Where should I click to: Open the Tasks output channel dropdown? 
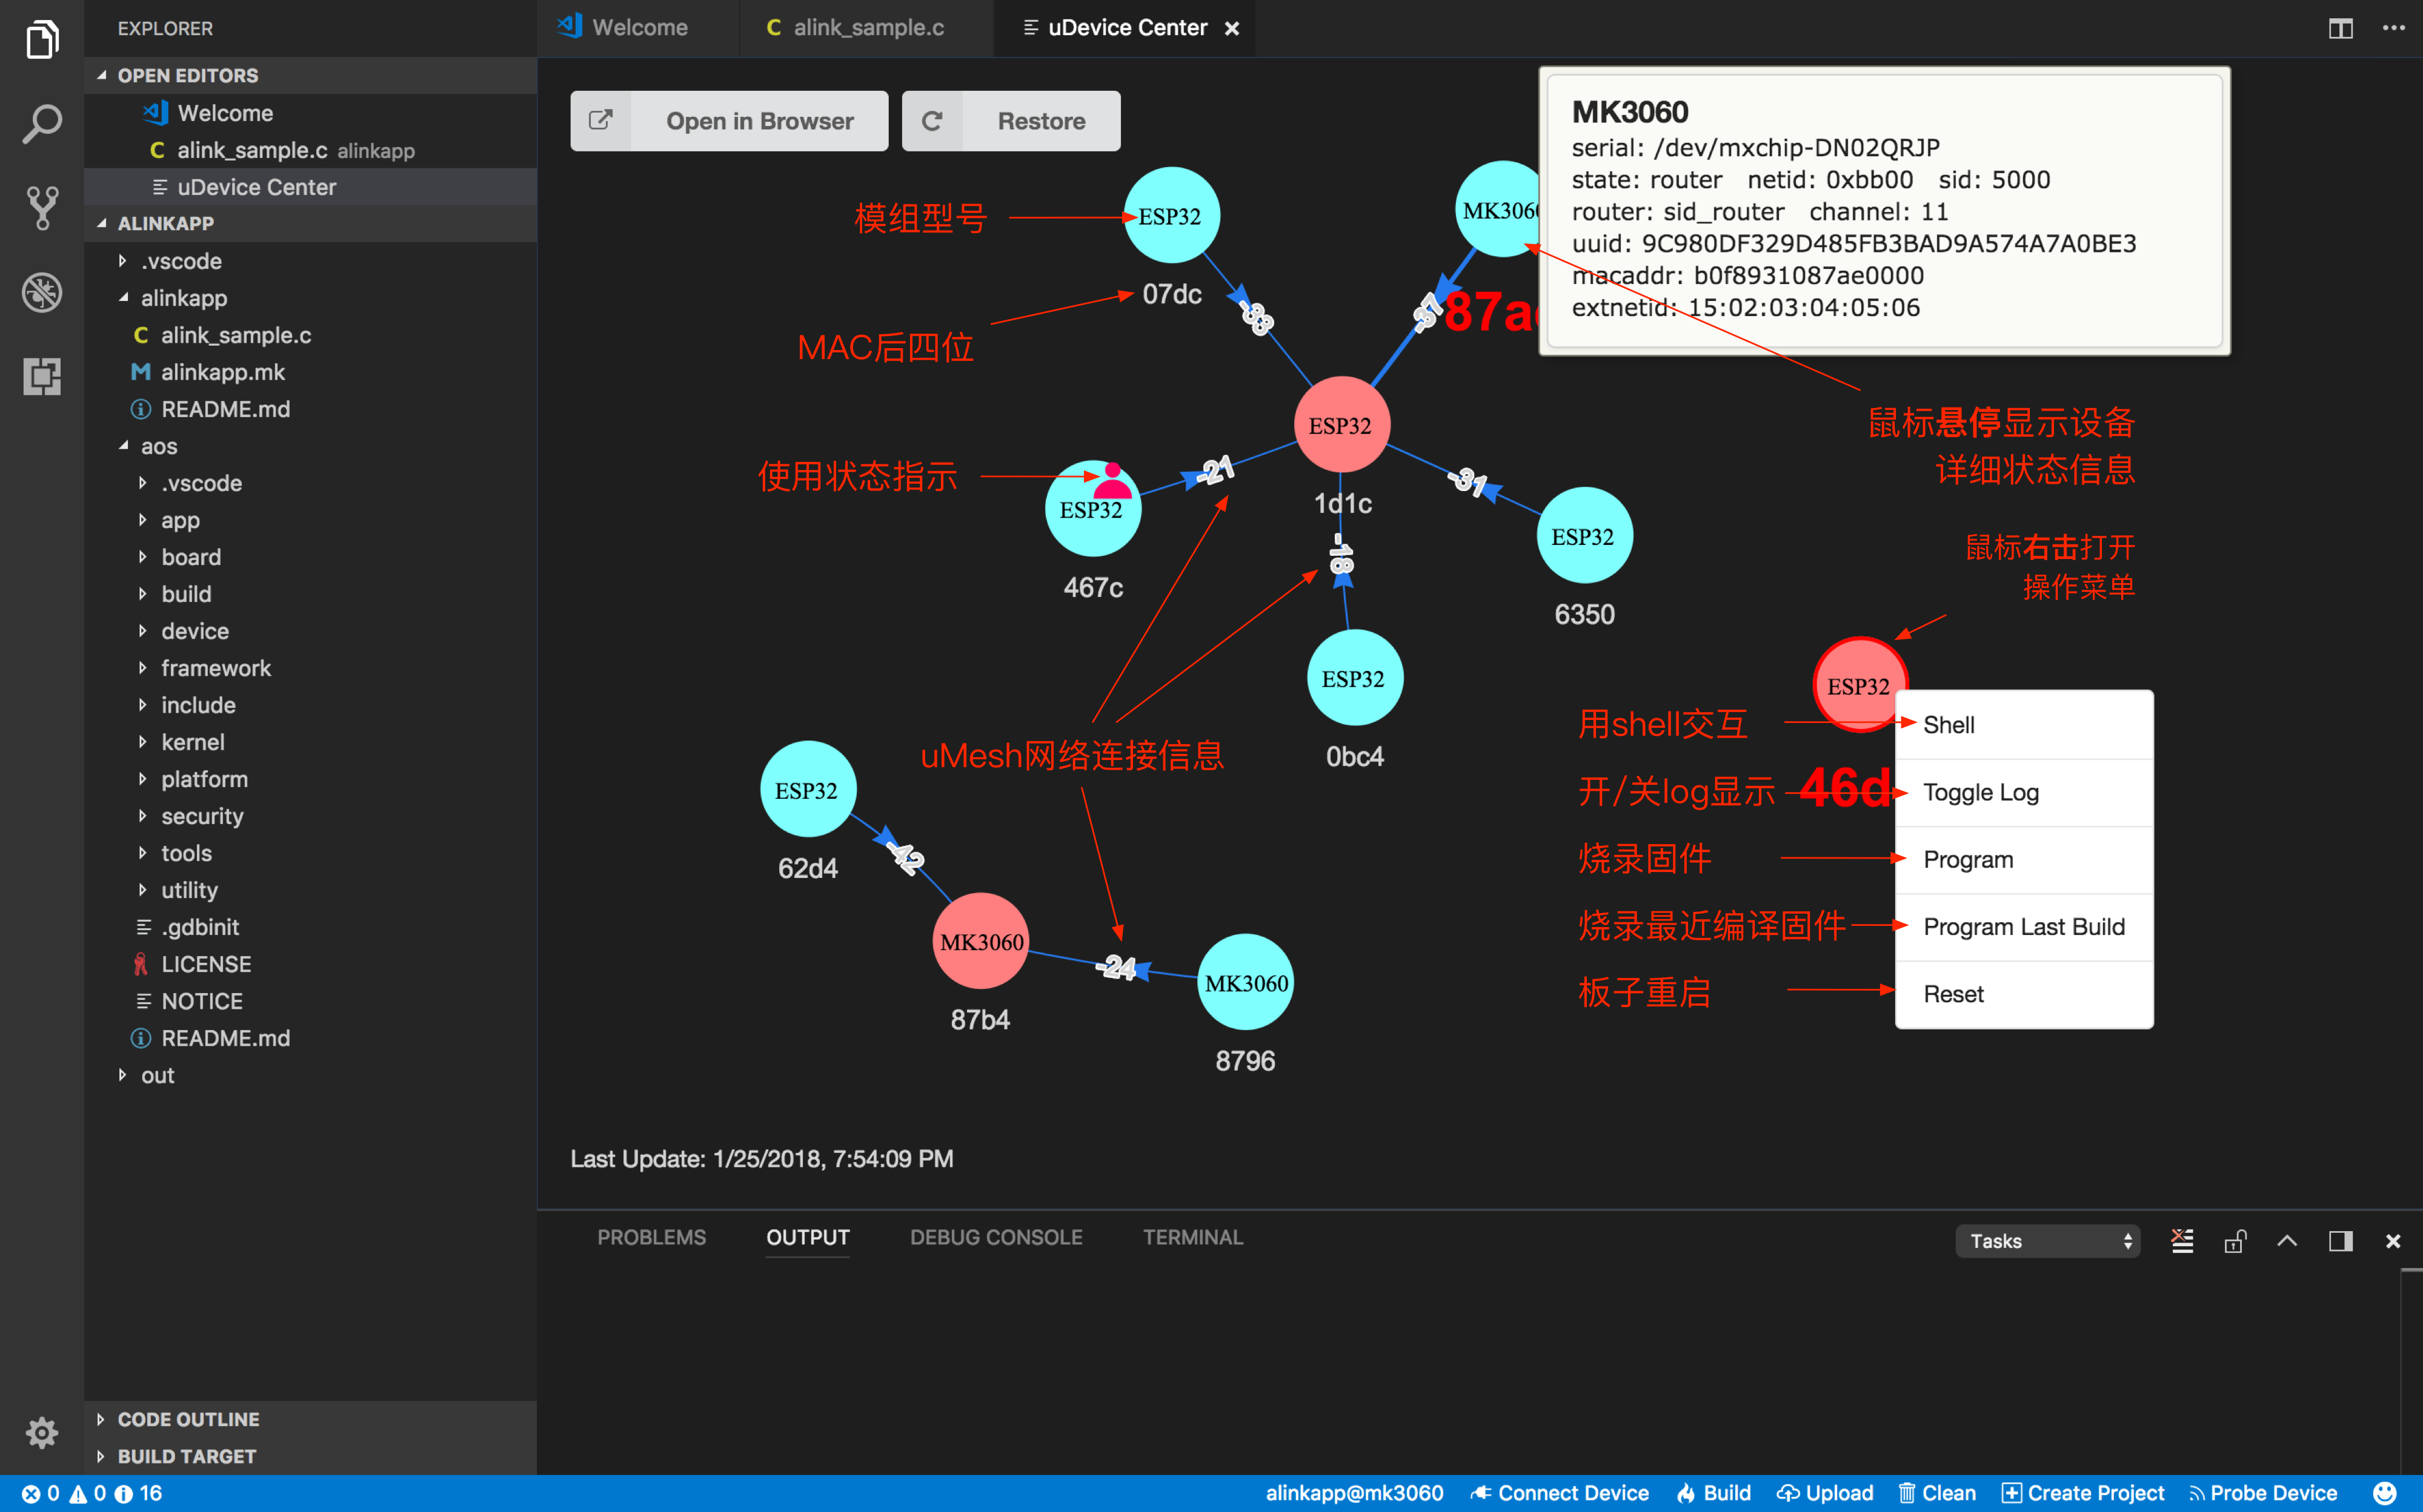point(2047,1241)
